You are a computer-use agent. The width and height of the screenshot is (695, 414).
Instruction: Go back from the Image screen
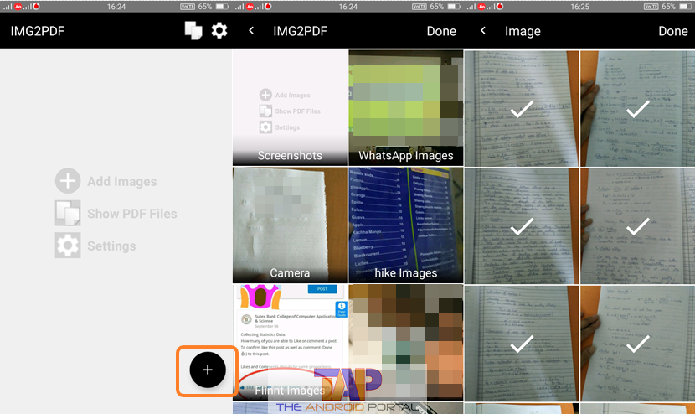[483, 31]
